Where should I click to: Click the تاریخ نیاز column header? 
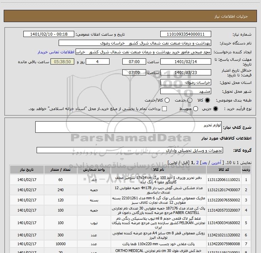coord(27,169)
